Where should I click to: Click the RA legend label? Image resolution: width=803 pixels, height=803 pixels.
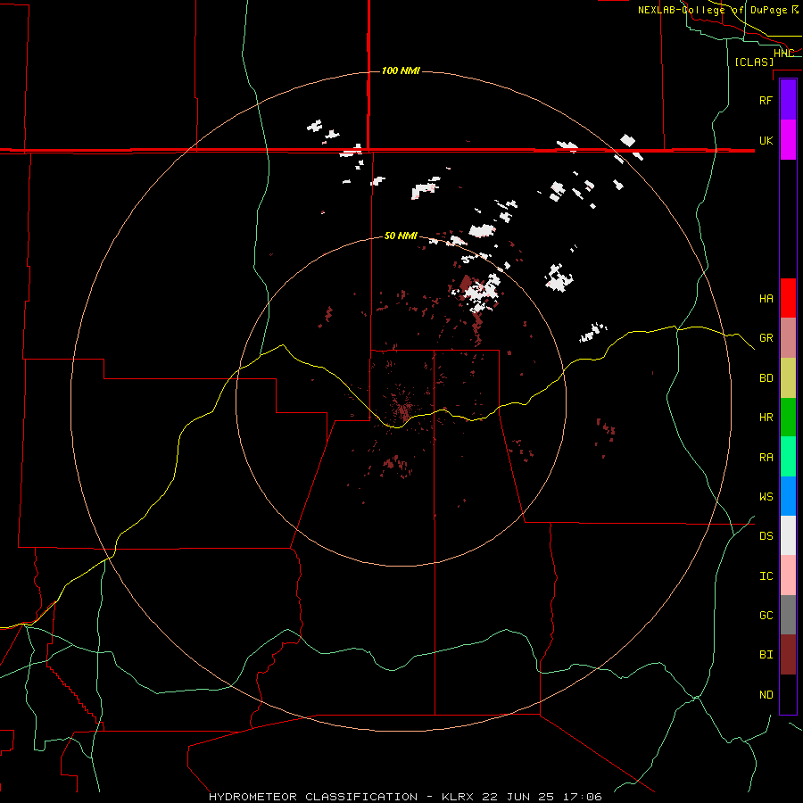pos(766,457)
